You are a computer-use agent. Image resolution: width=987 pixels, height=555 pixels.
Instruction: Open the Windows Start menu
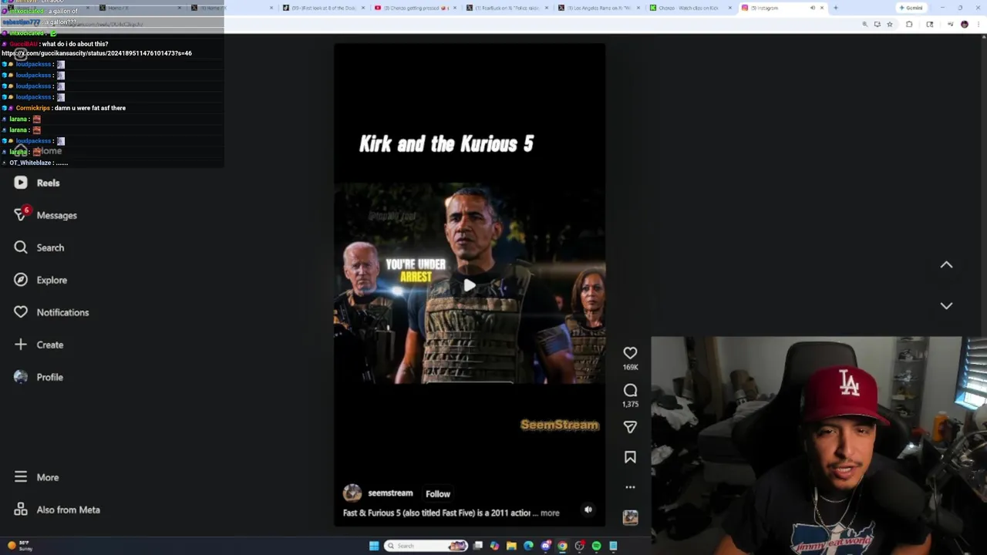tap(374, 546)
